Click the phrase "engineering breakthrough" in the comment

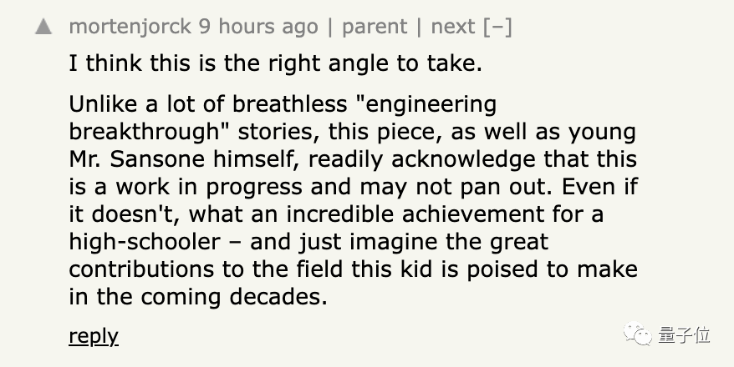(x=283, y=118)
